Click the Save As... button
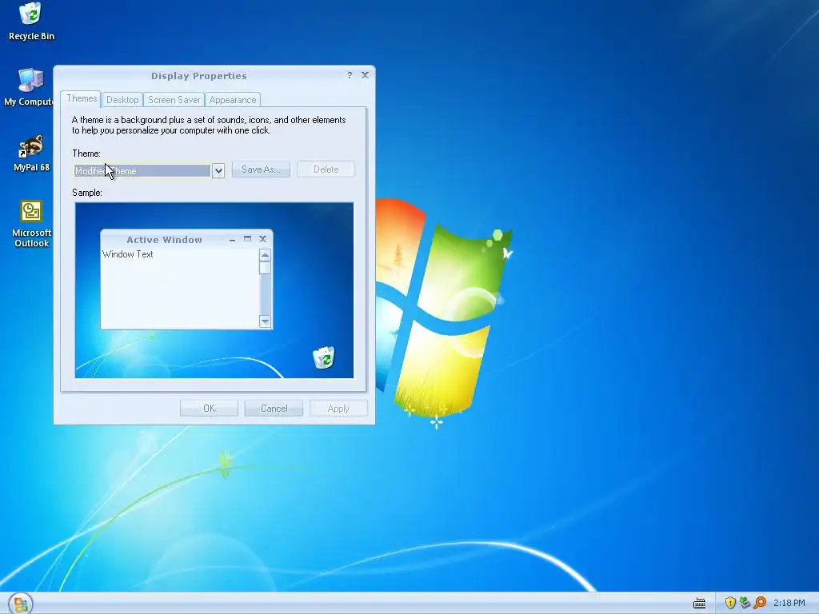The width and height of the screenshot is (819, 614). 261,169
